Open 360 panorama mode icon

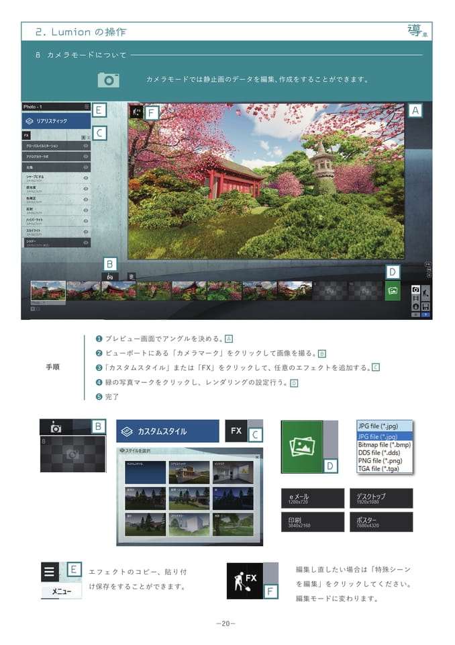[415, 307]
